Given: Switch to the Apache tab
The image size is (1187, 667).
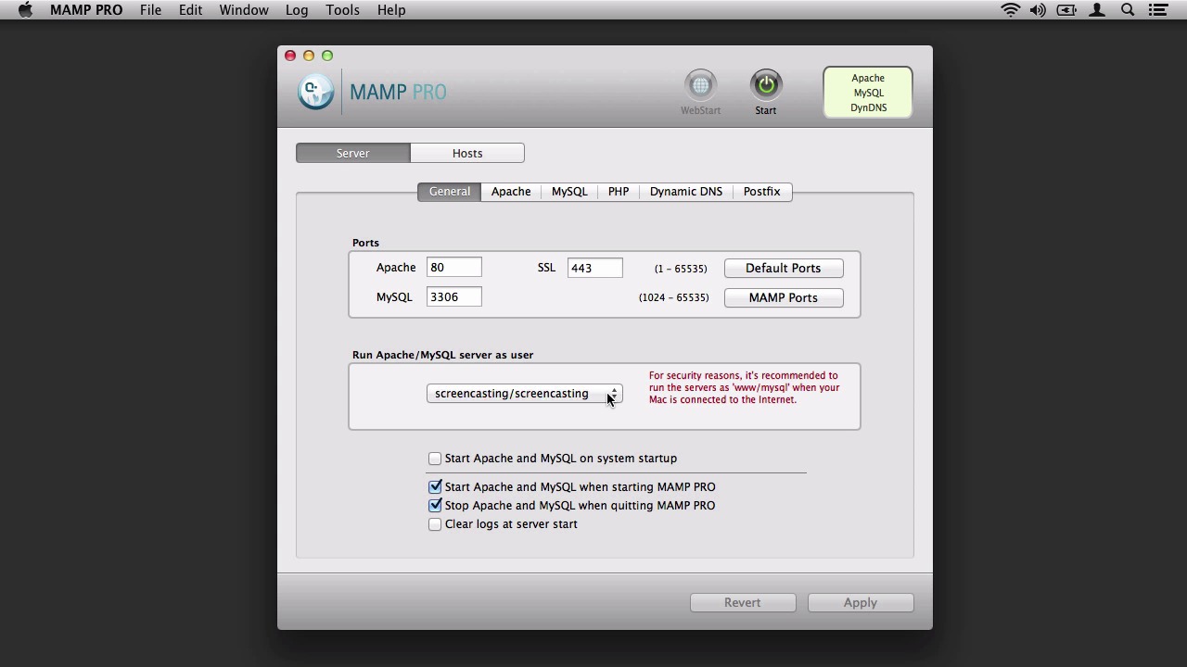Looking at the screenshot, I should coord(511,192).
